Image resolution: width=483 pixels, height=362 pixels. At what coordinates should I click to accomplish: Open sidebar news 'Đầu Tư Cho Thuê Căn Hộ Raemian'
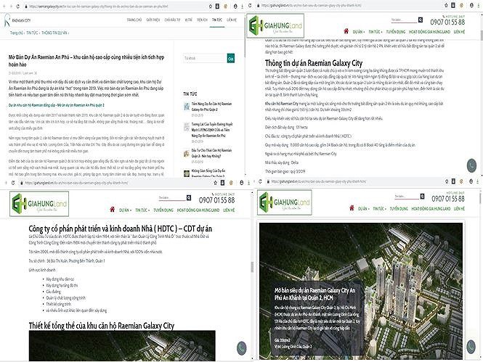(211, 153)
